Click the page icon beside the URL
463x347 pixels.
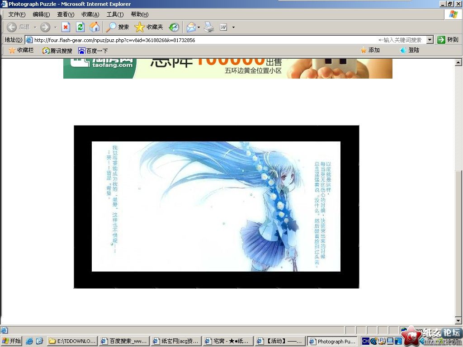(29, 40)
